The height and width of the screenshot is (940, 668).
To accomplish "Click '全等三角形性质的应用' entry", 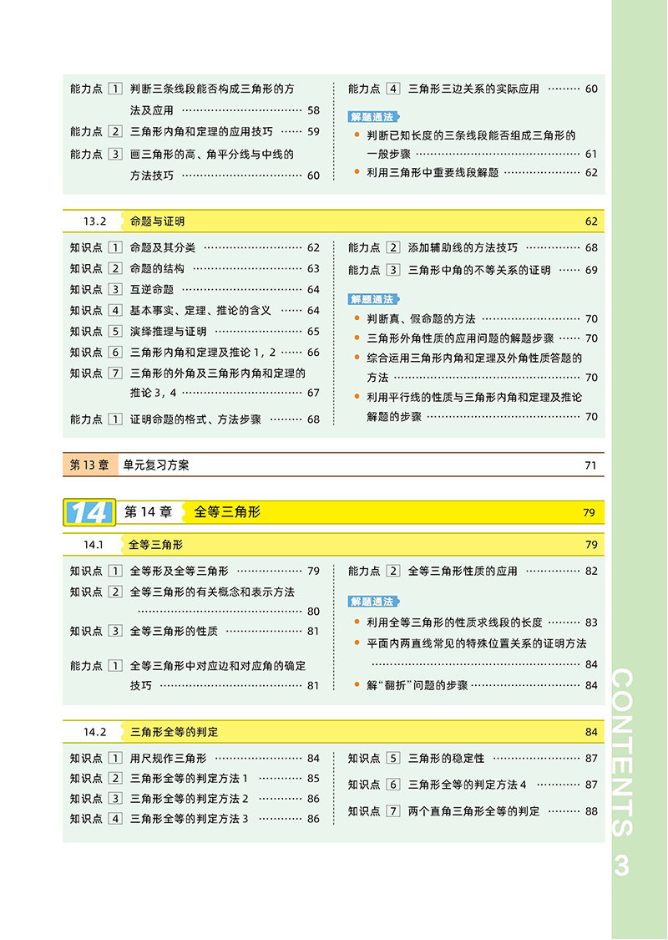I will pos(463,572).
